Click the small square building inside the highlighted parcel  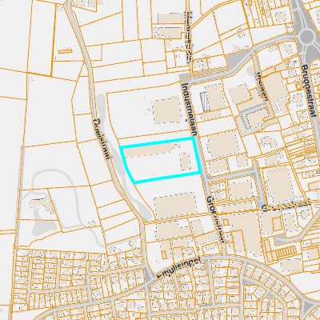click(186, 161)
